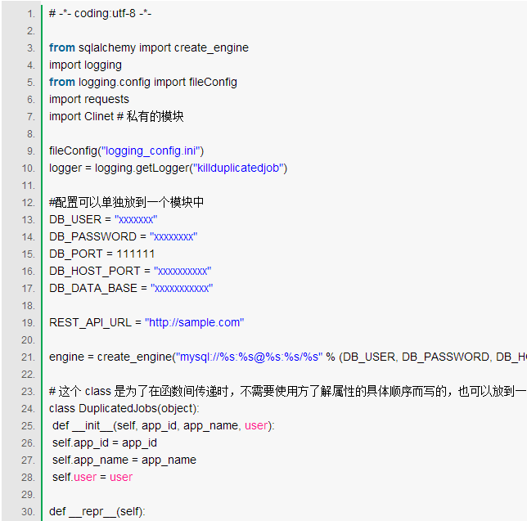
Task: Click line number 24 in the gutter
Action: point(28,408)
